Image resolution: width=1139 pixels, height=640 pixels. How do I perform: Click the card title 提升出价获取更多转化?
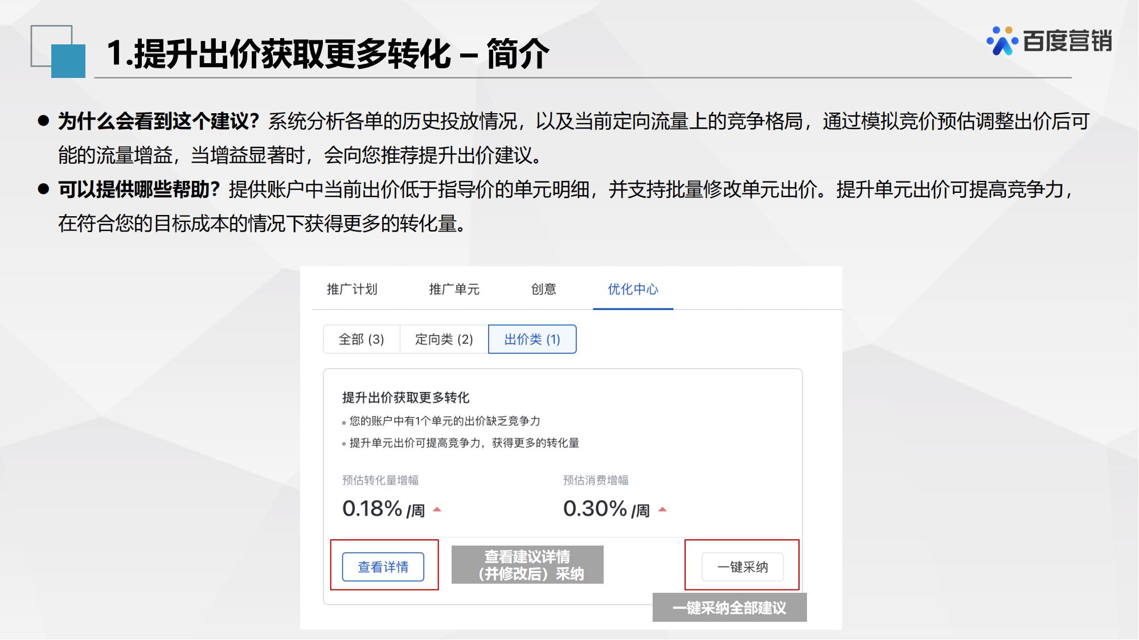405,397
